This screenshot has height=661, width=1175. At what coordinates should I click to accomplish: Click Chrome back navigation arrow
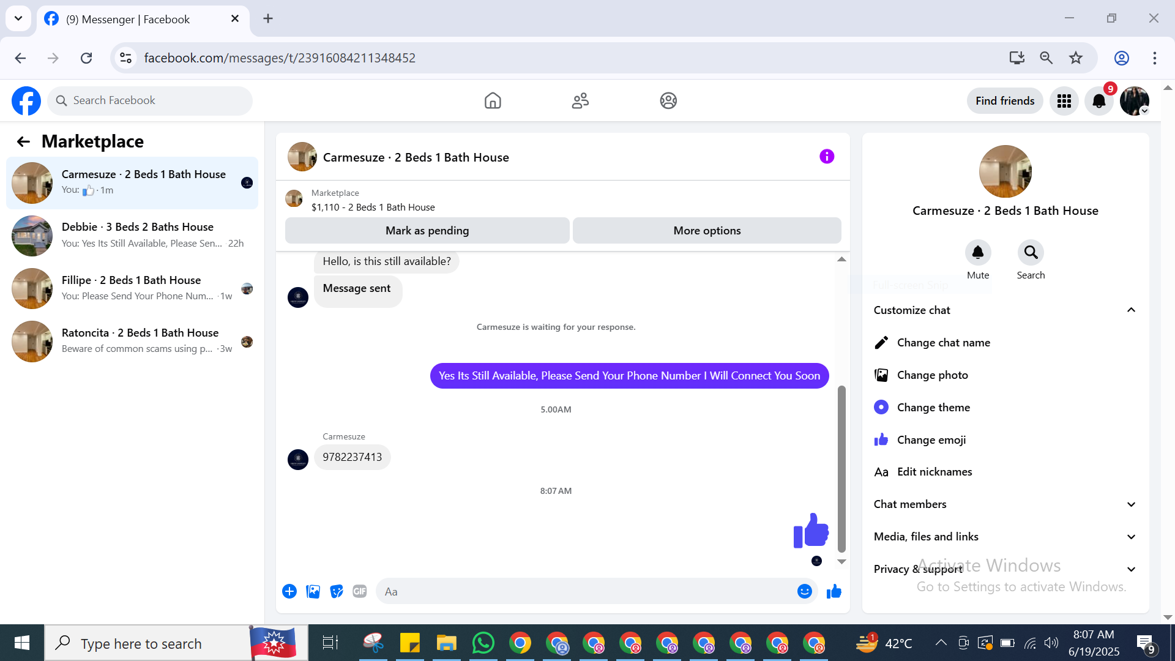[20, 58]
